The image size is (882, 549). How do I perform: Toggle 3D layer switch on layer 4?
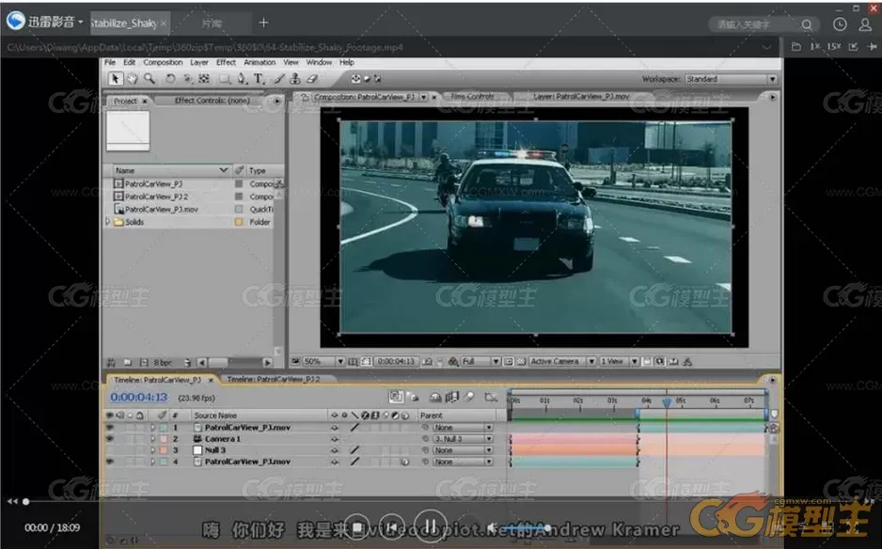pos(404,462)
